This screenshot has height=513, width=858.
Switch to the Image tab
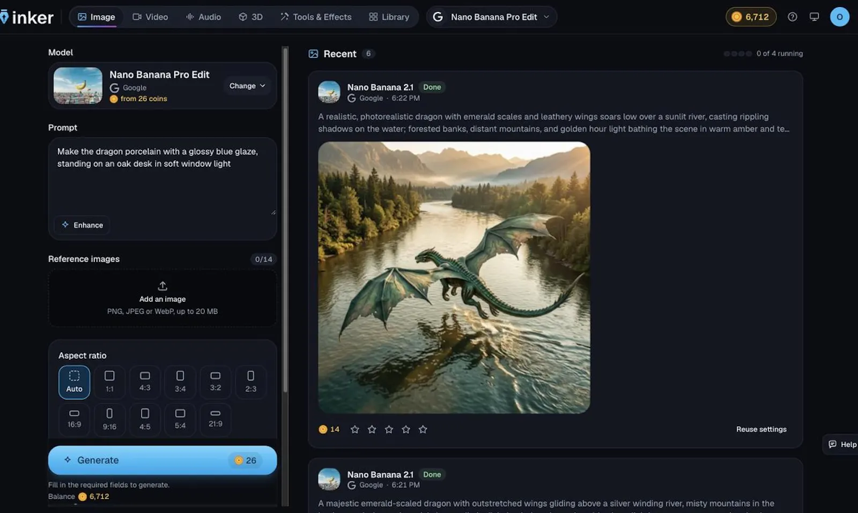click(x=97, y=17)
